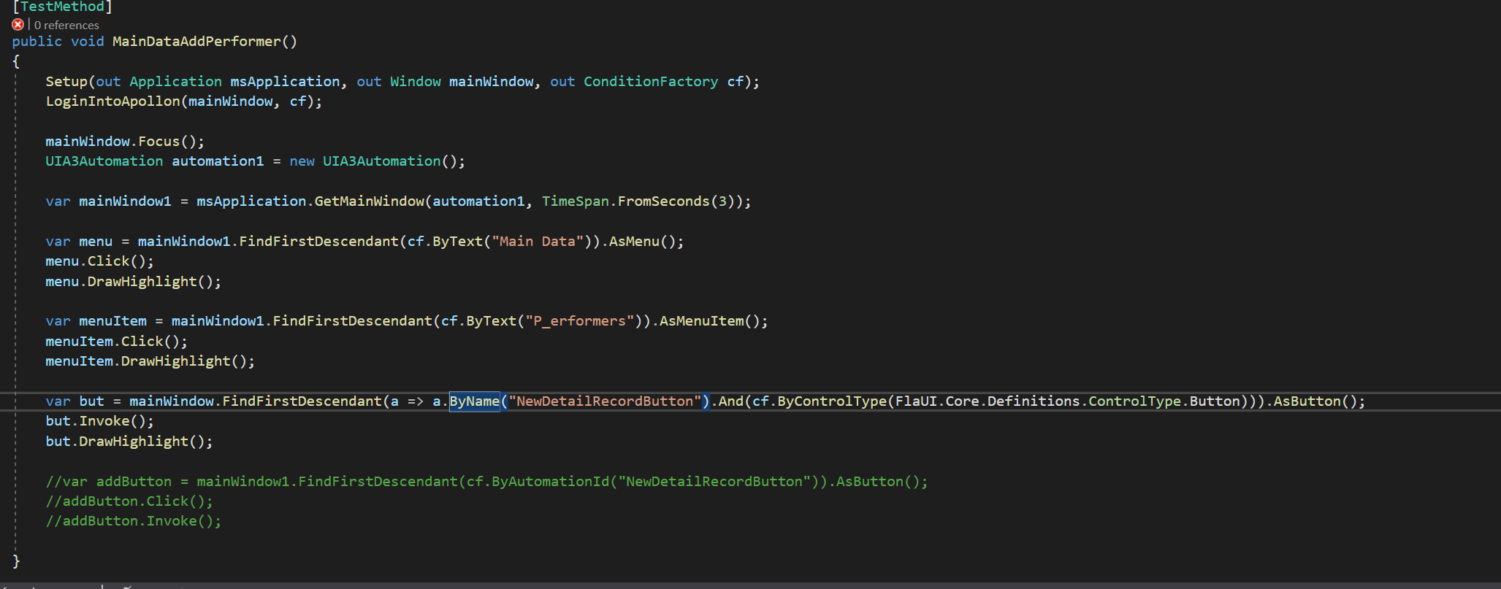Click the Focus call on mainWindow
This screenshot has height=589, width=1501.
pos(158,142)
